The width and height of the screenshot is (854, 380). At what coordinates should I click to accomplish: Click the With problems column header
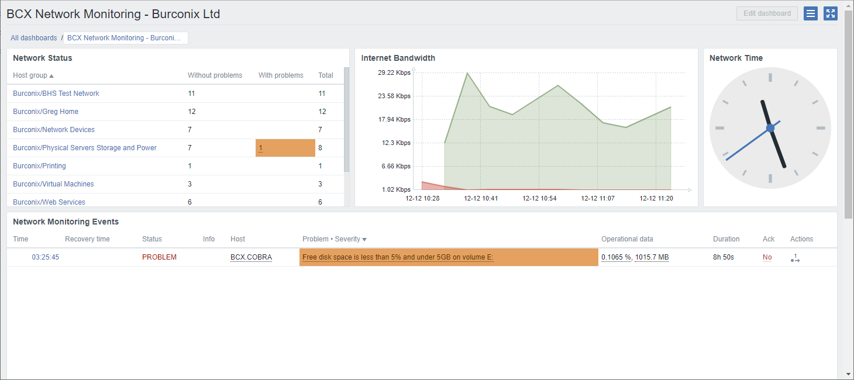(281, 75)
